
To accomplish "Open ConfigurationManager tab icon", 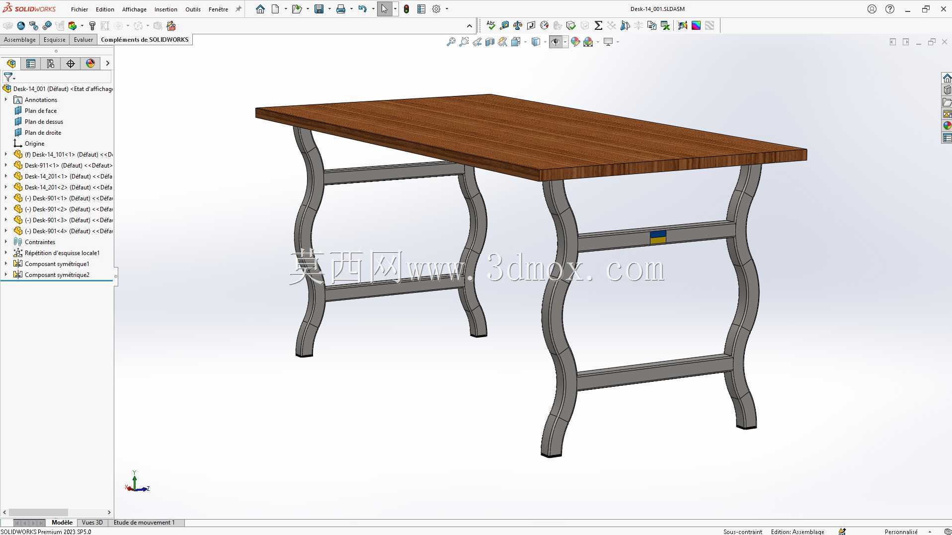I will pos(51,63).
